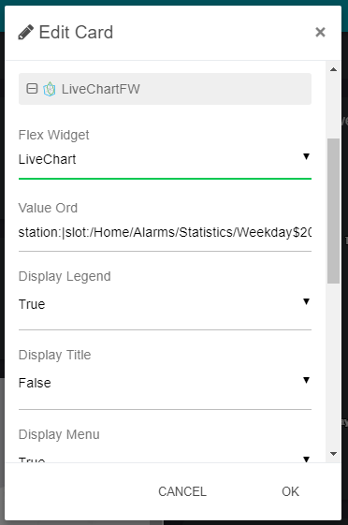This screenshot has height=525, width=348.
Task: Open the Display Menu dropdown arrow
Action: point(306,459)
